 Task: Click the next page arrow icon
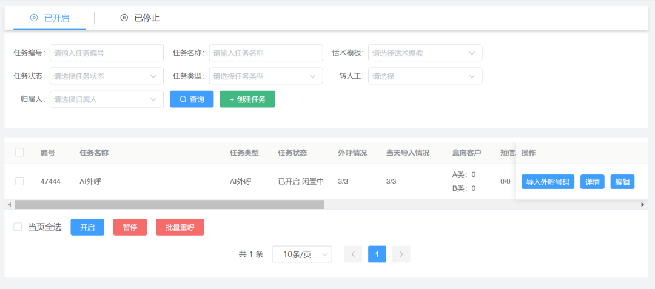tap(401, 254)
